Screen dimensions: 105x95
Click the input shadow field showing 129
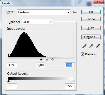(x=12, y=65)
